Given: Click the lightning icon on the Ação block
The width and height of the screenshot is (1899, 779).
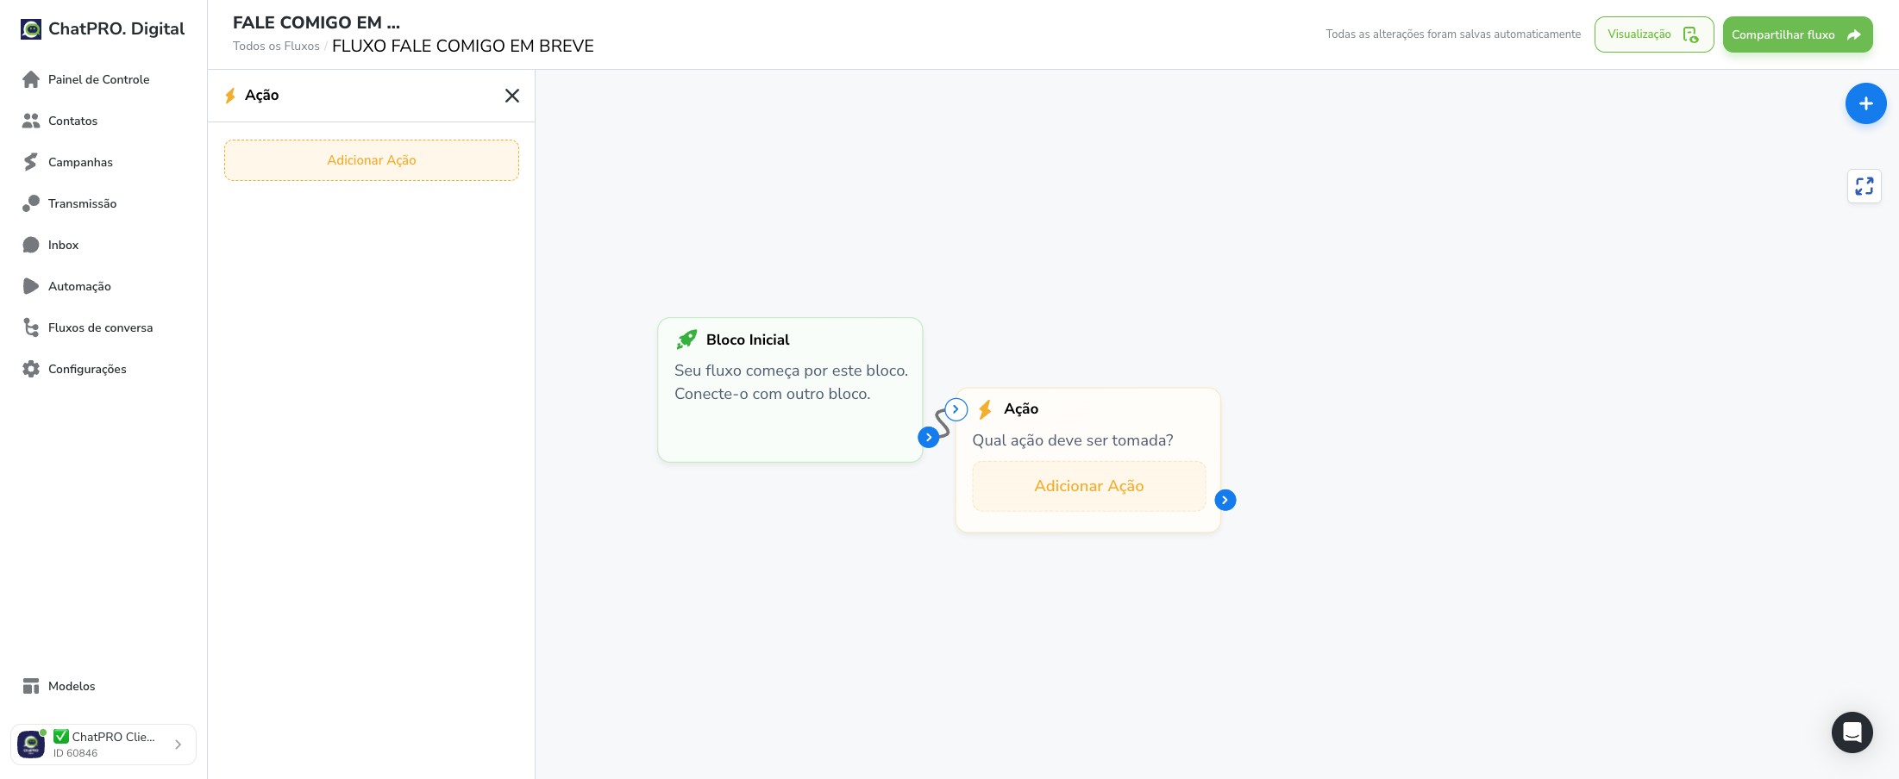Looking at the screenshot, I should point(985,409).
